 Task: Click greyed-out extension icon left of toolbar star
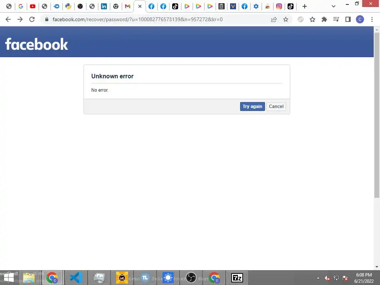[x=301, y=19]
